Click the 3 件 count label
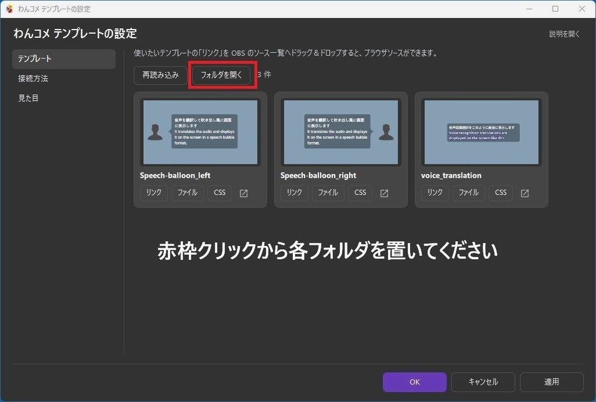This screenshot has height=402, width=596. (264, 75)
